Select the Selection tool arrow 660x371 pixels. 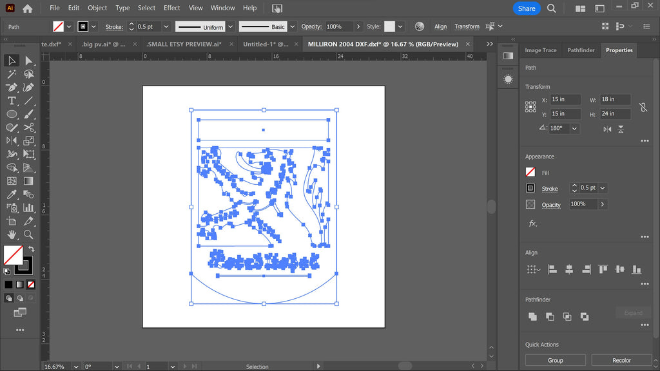(x=12, y=61)
